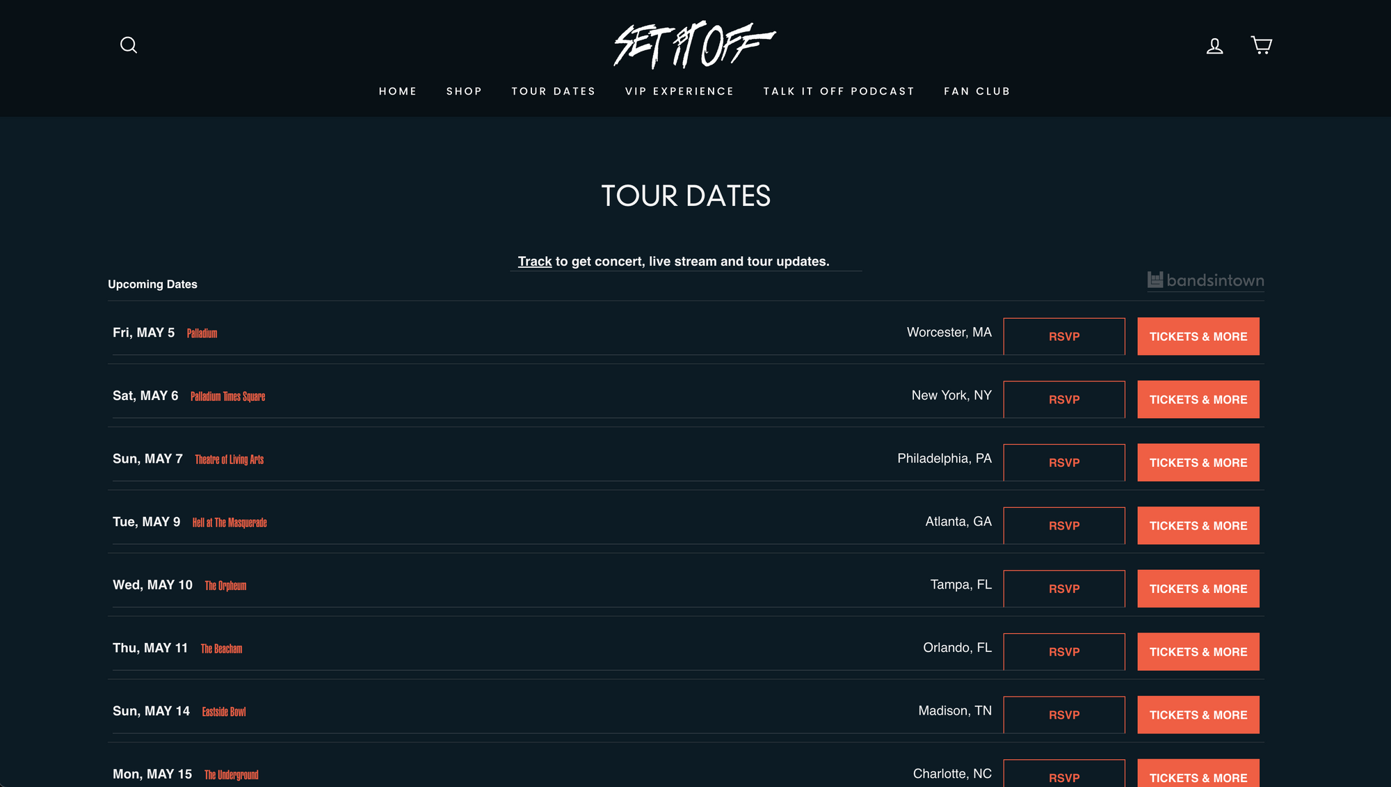This screenshot has height=787, width=1391.
Task: Open the search icon in header
Action: (x=129, y=45)
